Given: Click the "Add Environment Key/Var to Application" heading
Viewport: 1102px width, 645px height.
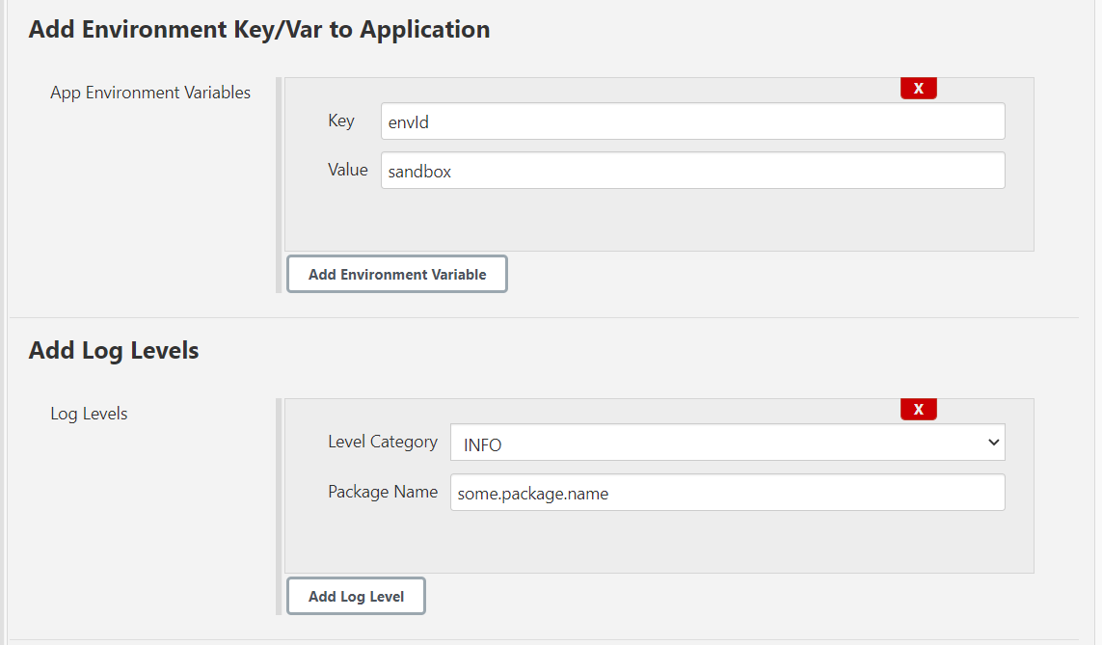Looking at the screenshot, I should pyautogui.click(x=259, y=30).
